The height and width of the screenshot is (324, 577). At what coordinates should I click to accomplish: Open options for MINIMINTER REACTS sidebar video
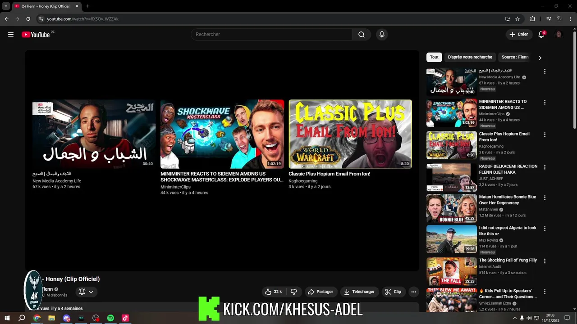545,102
